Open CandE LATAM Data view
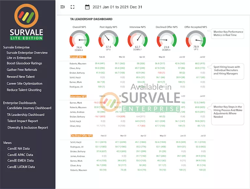The height and width of the screenshot is (189, 250). coord(21,167)
